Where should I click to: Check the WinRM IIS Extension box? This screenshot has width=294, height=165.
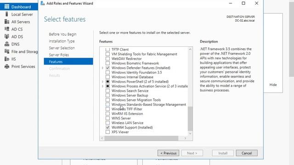(x=107, y=114)
